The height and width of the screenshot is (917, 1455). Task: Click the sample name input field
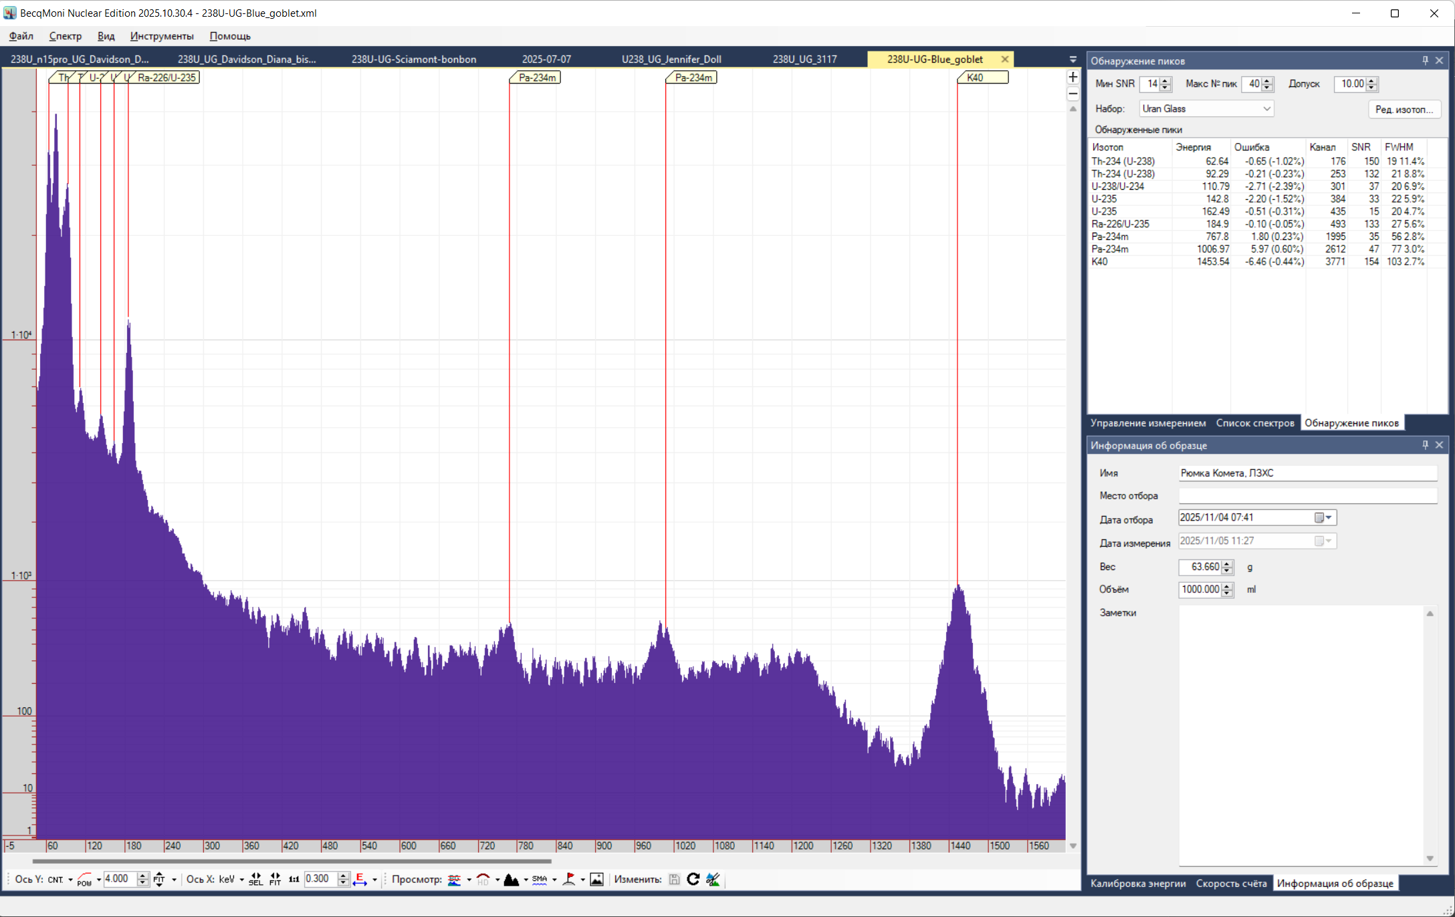(x=1307, y=473)
